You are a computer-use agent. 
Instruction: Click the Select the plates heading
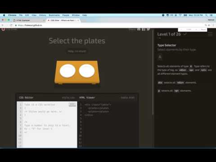tap(77, 41)
